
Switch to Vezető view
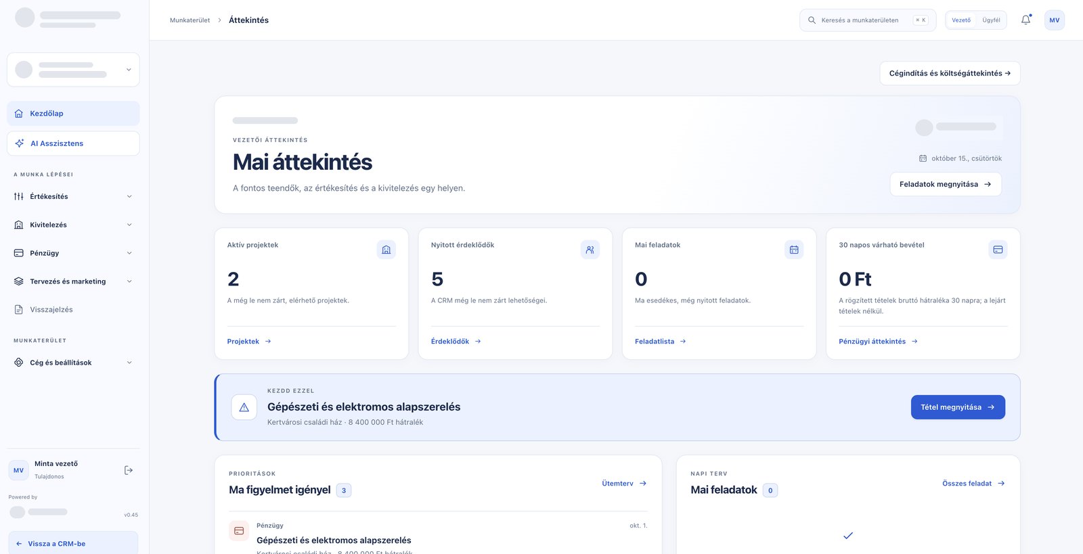(961, 20)
